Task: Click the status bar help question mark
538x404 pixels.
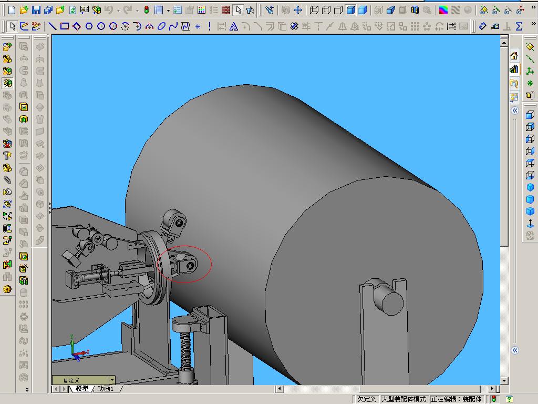Action: [510, 399]
